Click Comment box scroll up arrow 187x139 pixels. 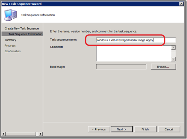point(173,48)
